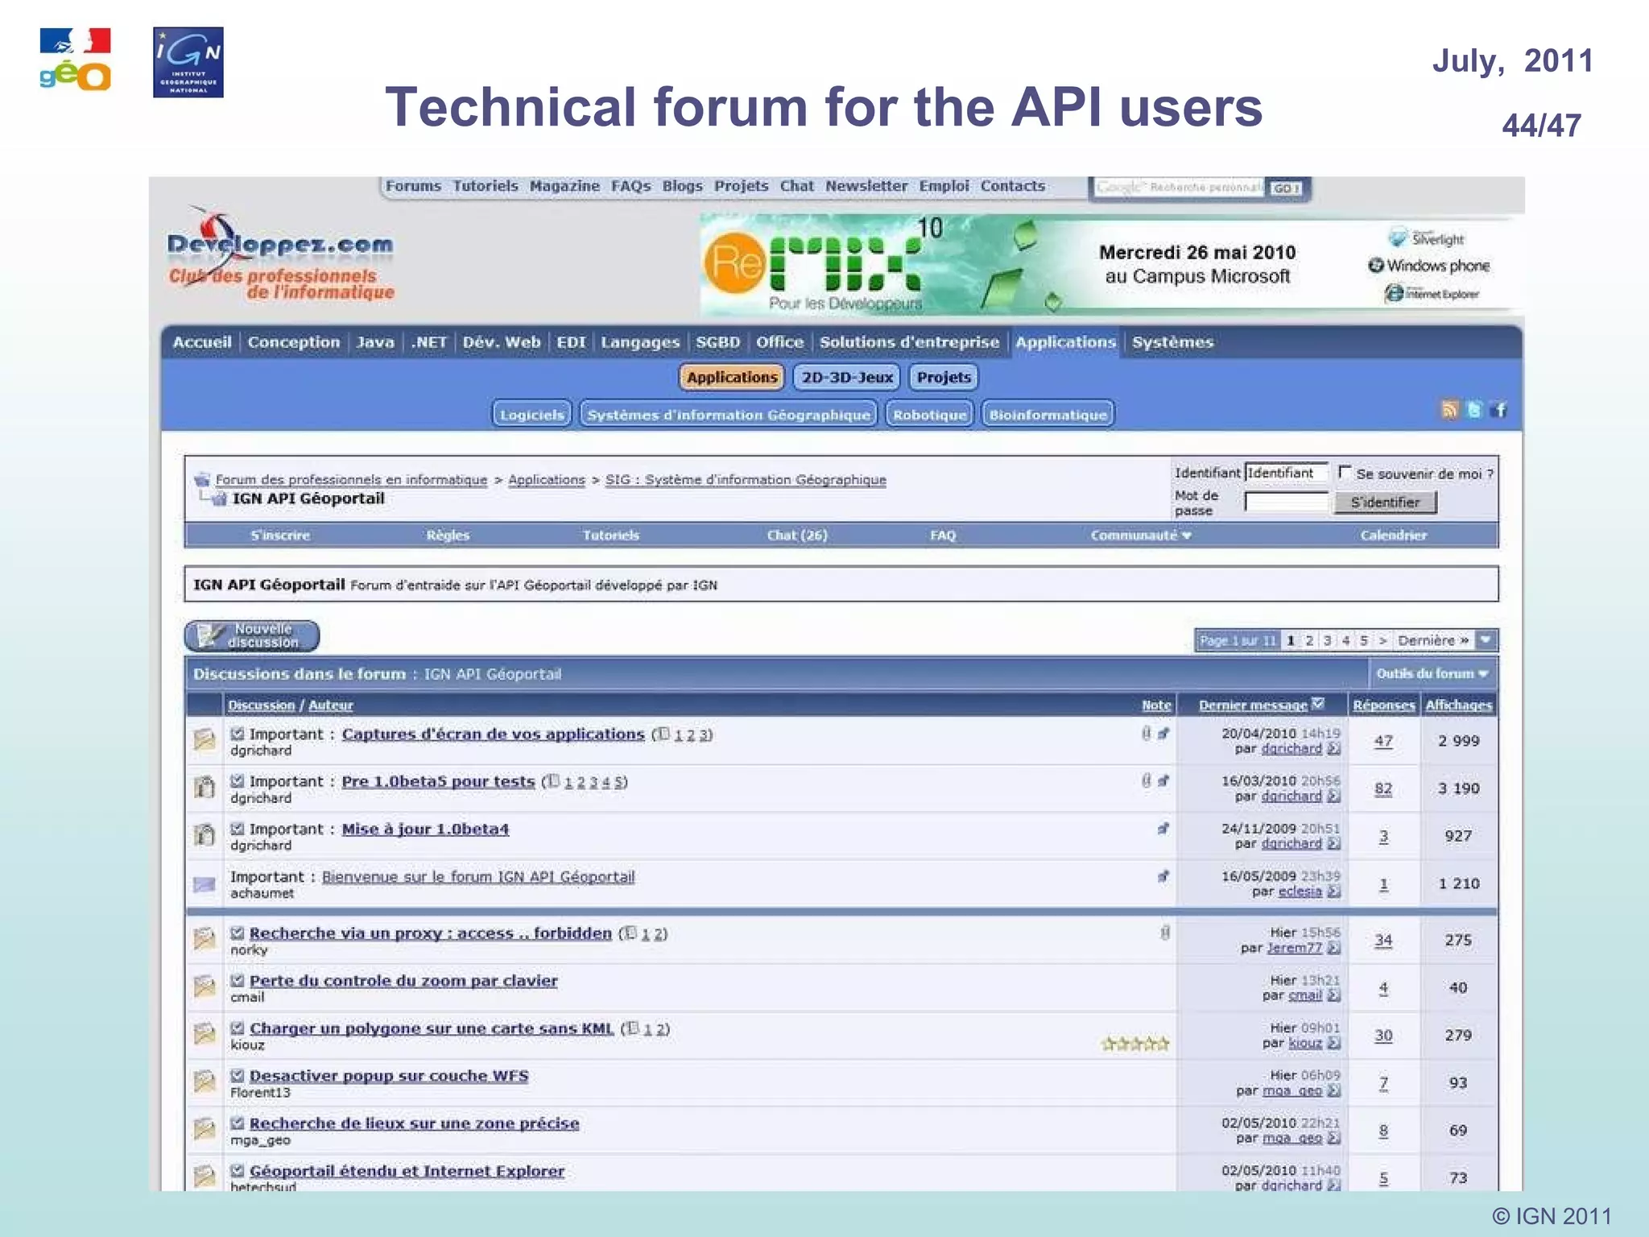The image size is (1649, 1237).
Task: Open the page navigation dropdown arrow
Action: click(x=1486, y=640)
